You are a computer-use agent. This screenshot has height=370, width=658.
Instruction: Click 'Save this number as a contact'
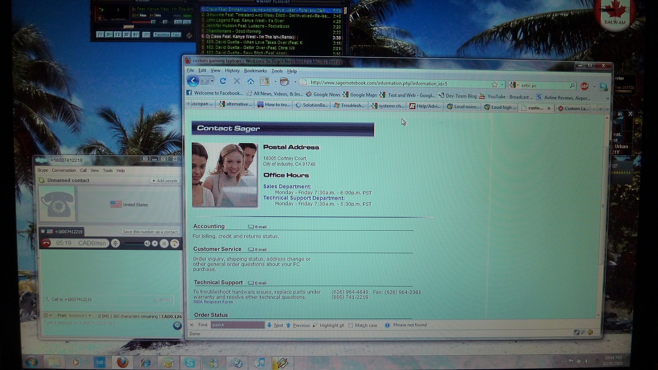150,232
